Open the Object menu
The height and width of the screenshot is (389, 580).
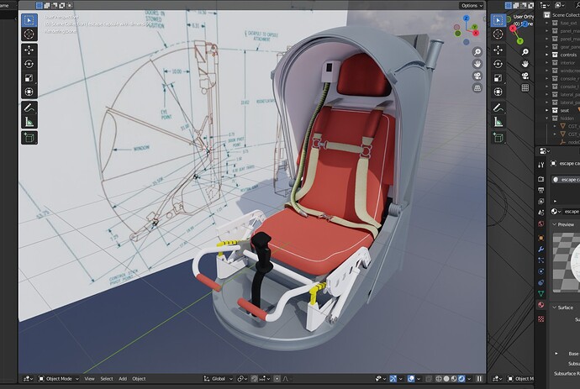click(x=139, y=379)
